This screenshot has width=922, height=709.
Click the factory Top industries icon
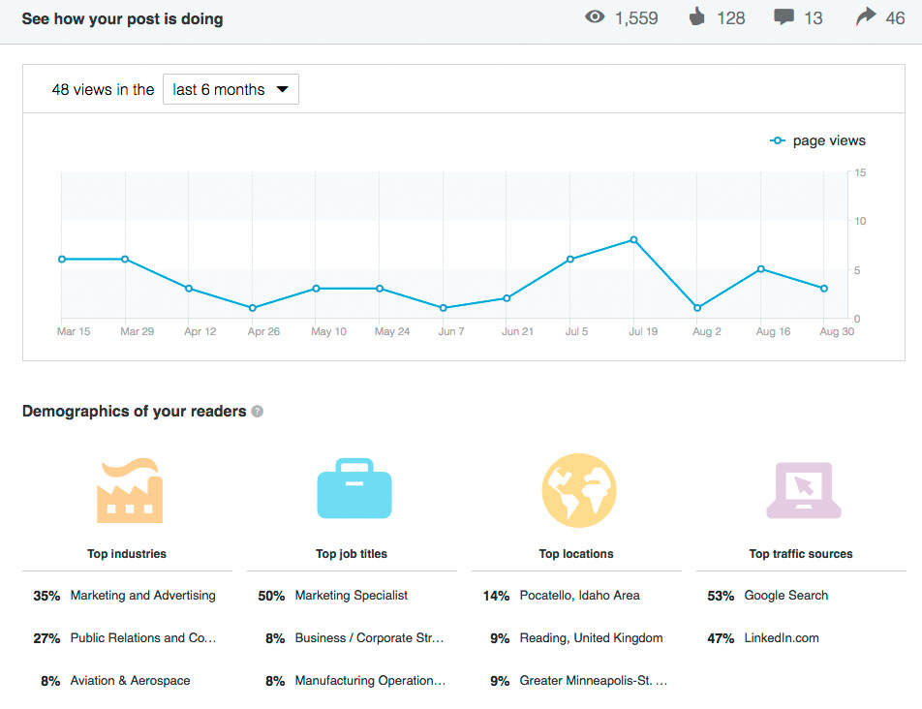tap(130, 490)
